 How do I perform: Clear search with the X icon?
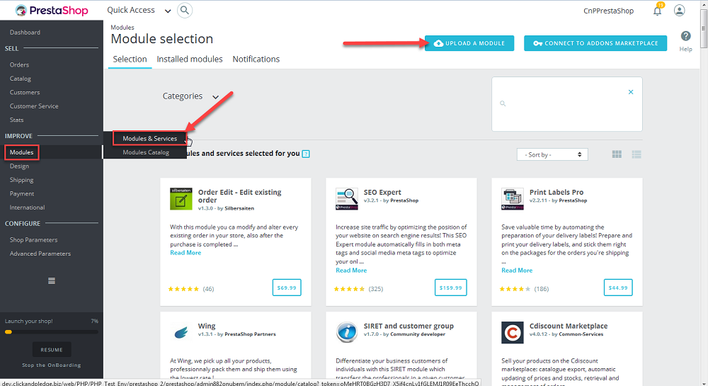[x=631, y=92]
